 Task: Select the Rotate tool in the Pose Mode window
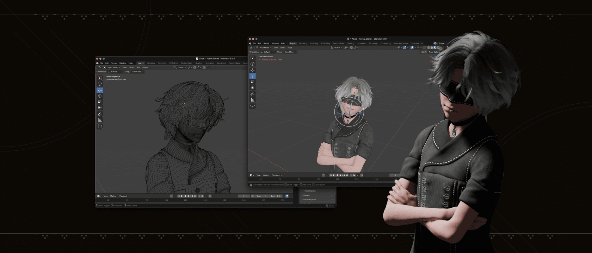[x=252, y=76]
